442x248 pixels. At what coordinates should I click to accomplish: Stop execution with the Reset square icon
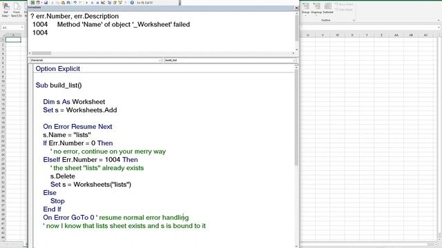pos(97,3)
